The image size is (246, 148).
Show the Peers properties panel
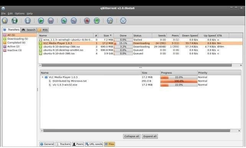[78, 144]
